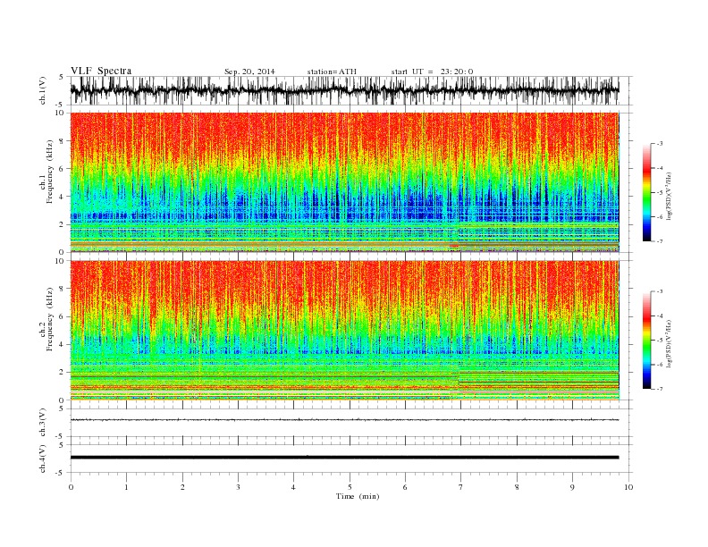Click the "-6" tick on ch.2 color bar
This screenshot has width=708, height=547.
(660, 365)
